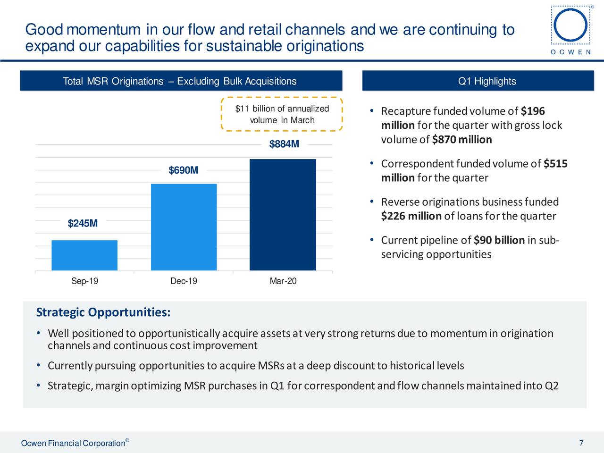Click the Sep-19 axis label

click(84, 281)
